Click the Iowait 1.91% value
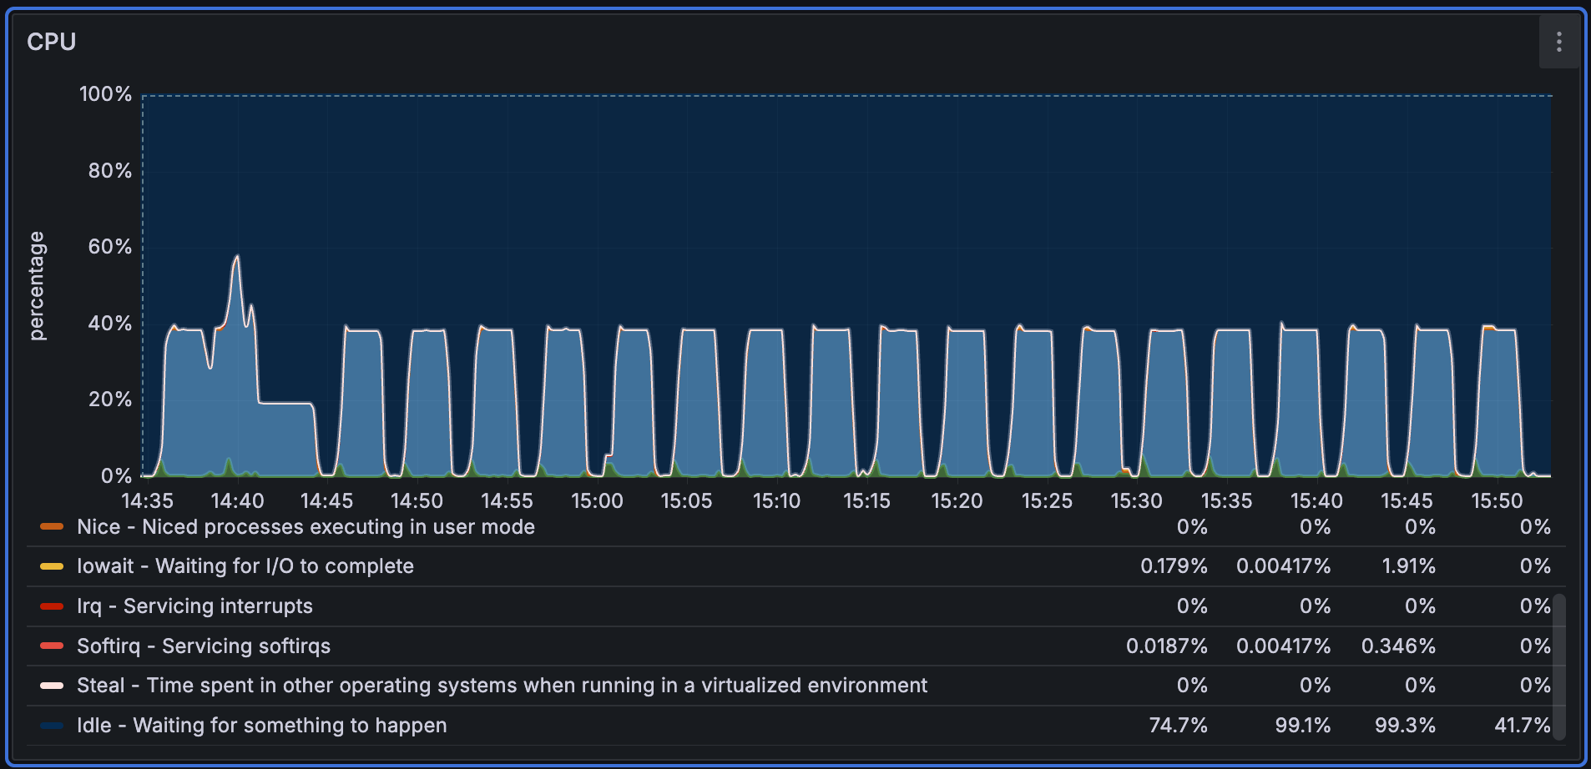Screen dimensions: 1591x769 [x=1411, y=565]
